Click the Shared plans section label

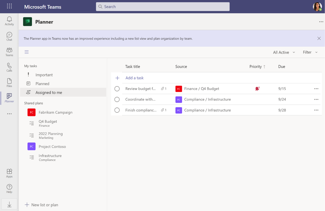34,103
